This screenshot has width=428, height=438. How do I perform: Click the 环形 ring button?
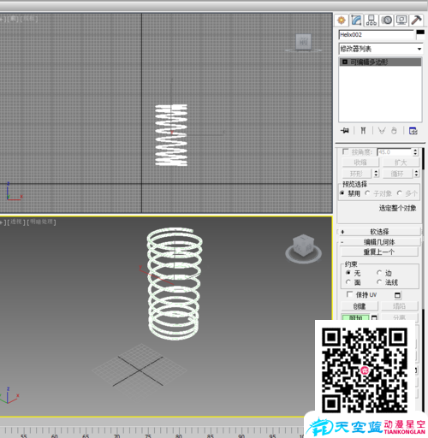tap(357, 174)
